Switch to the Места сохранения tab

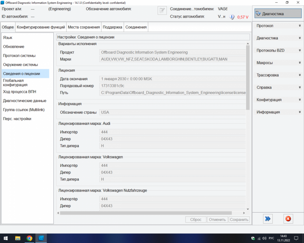[x=84, y=27]
